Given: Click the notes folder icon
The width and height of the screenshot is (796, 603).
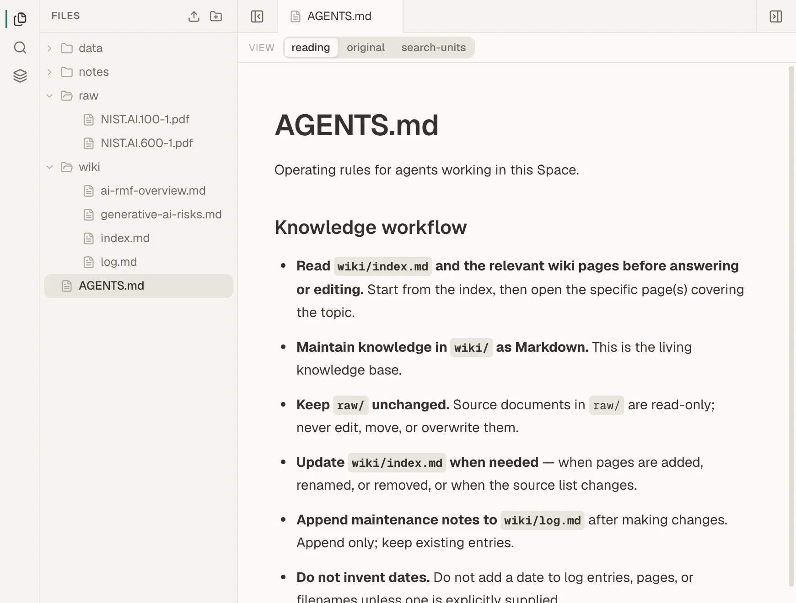Looking at the screenshot, I should [x=67, y=72].
